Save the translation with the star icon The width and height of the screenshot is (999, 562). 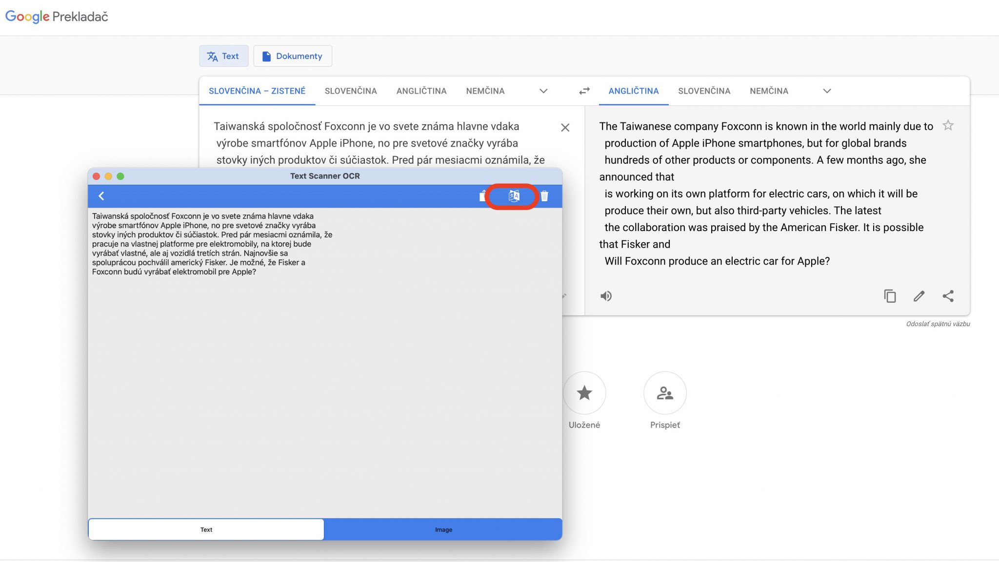click(948, 126)
